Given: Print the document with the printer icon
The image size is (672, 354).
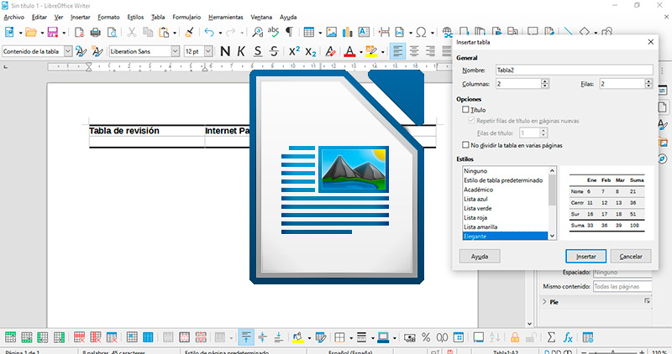Looking at the screenshot, I should click(x=96, y=32).
